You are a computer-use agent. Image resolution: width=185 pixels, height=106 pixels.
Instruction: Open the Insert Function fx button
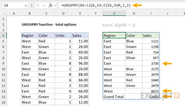tap(51, 5)
